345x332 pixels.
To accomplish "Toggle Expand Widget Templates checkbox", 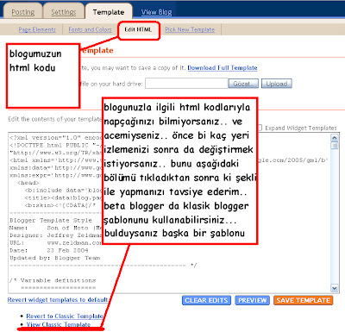I will pyautogui.click(x=260, y=128).
